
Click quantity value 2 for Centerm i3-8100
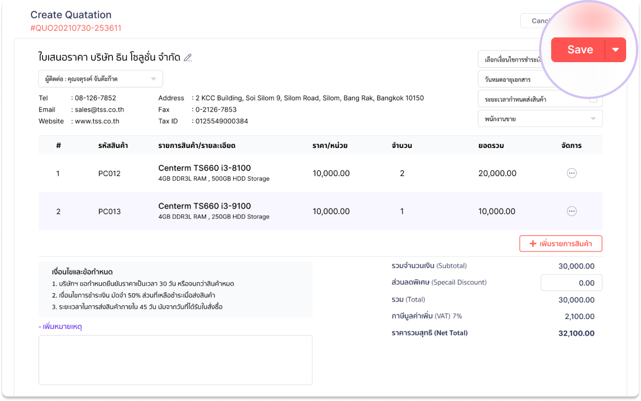(x=402, y=173)
